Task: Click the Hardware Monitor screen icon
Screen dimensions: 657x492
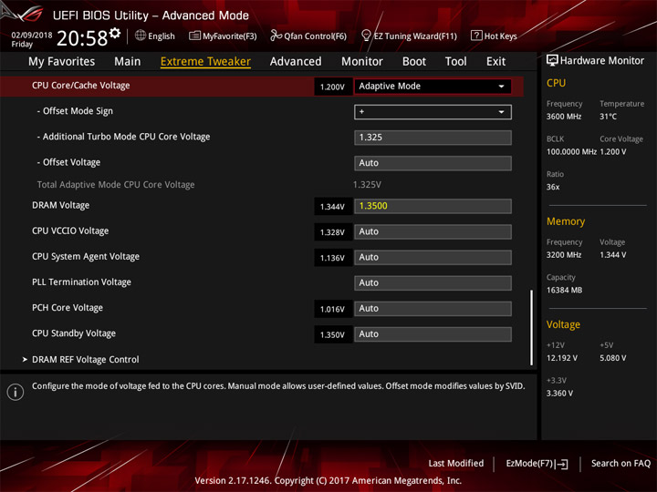Action: coord(552,61)
